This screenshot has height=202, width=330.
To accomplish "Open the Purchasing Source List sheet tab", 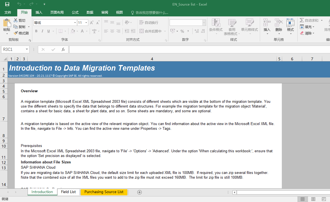I will (104, 192).
